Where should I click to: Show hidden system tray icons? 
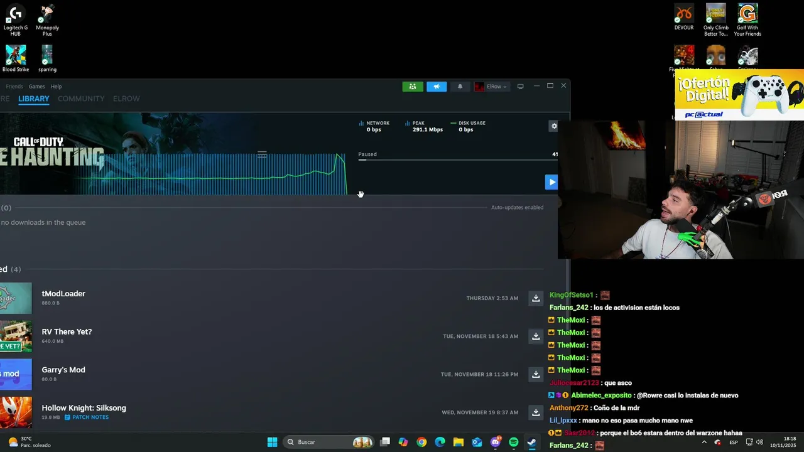[x=703, y=442]
